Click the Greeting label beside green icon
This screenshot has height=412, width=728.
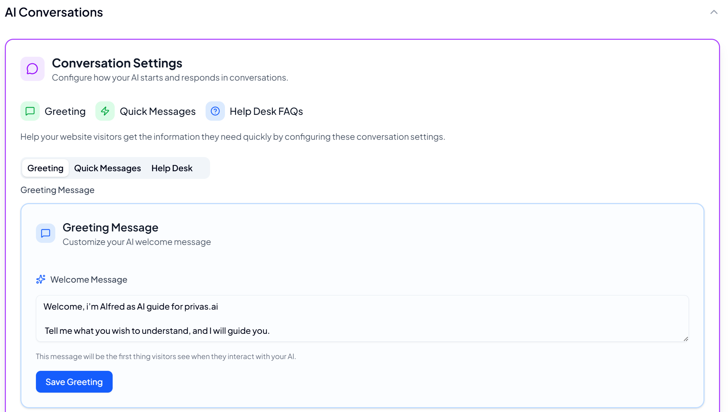pos(65,111)
